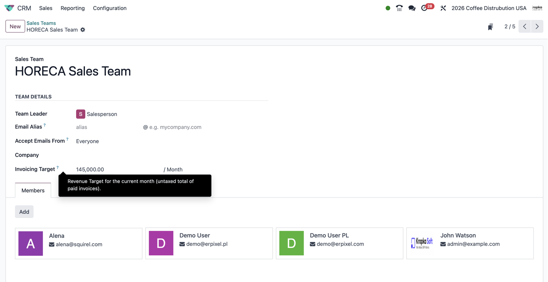Viewport: 548px width, 282px height.
Task: Go to the previous record arrow
Action: click(x=525, y=26)
